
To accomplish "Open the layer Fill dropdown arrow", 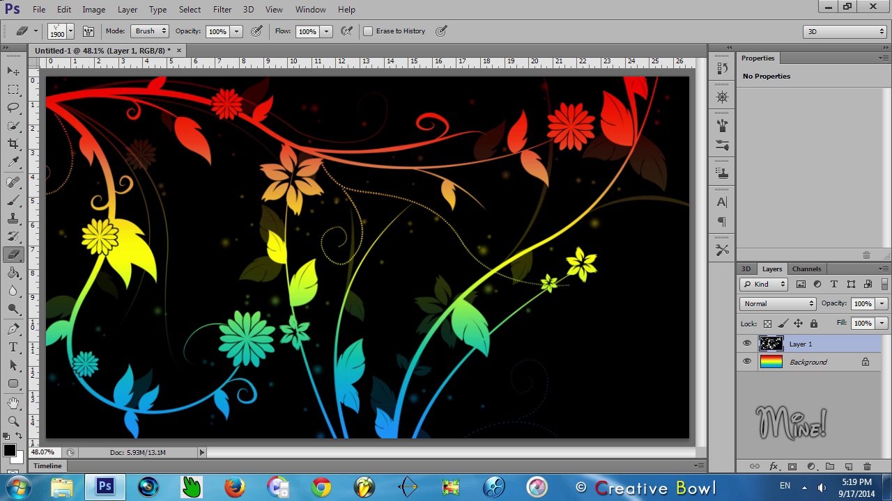I will click(882, 324).
